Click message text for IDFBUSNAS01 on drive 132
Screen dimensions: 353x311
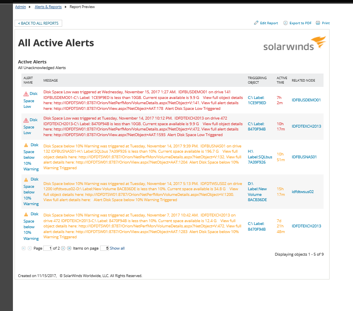point(143,157)
